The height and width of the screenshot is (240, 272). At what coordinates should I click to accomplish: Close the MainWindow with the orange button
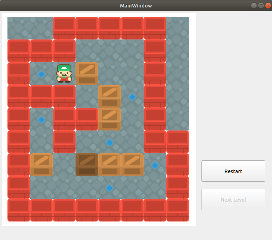tap(268, 6)
